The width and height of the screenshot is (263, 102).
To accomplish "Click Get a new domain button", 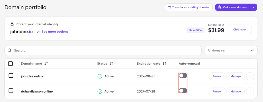I will click(x=232, y=7).
